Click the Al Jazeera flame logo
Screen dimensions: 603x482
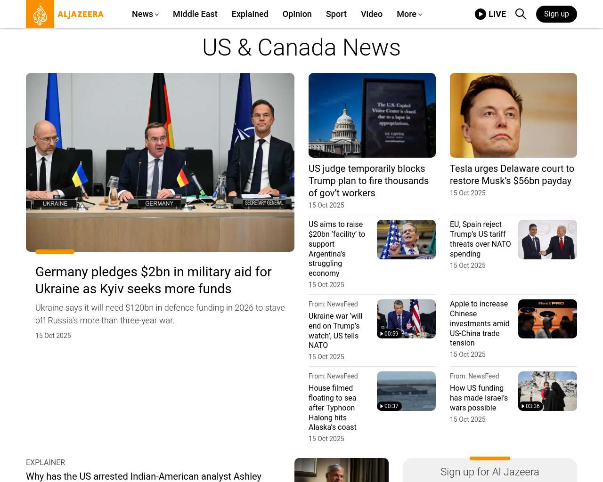click(x=40, y=14)
